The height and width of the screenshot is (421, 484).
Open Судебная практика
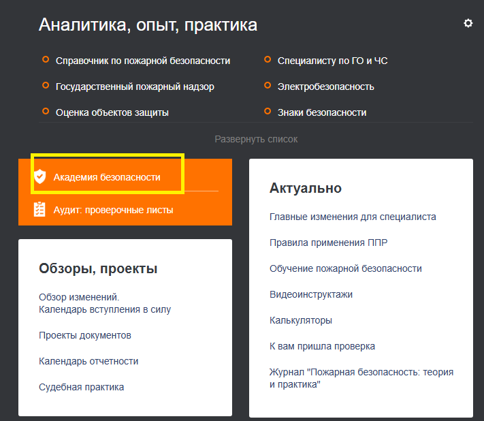(82, 388)
